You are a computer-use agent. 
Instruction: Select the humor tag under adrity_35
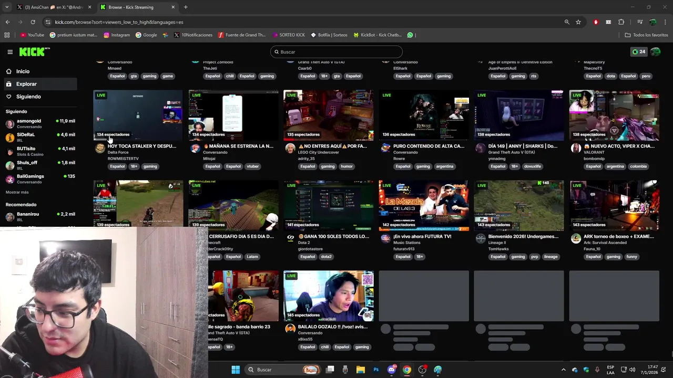(x=346, y=166)
